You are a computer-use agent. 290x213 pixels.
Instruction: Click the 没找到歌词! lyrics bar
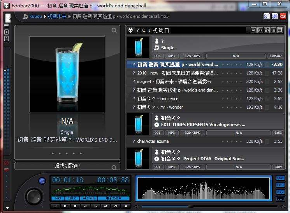coord(67,166)
